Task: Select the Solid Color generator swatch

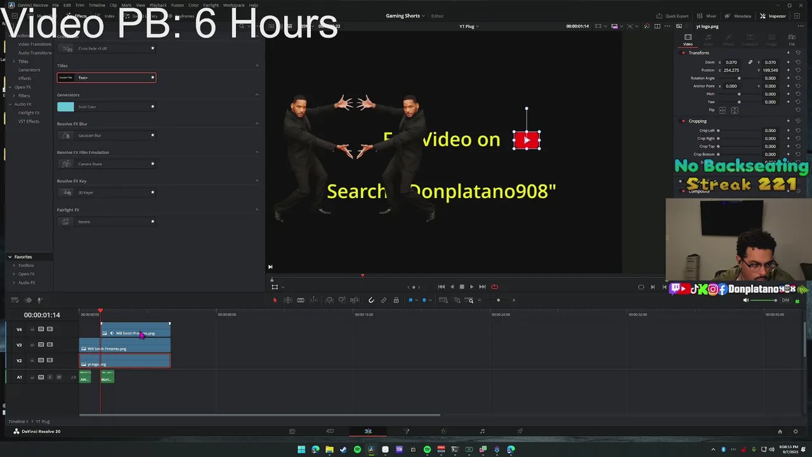Action: click(x=65, y=107)
